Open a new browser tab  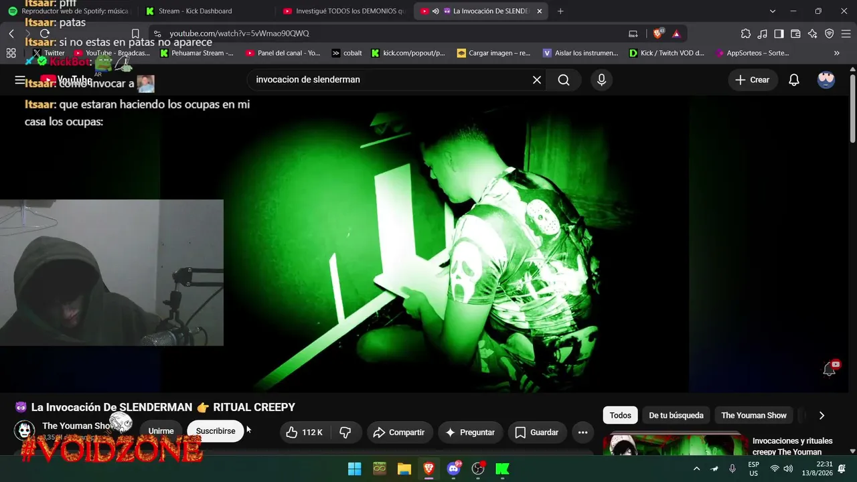(x=560, y=11)
